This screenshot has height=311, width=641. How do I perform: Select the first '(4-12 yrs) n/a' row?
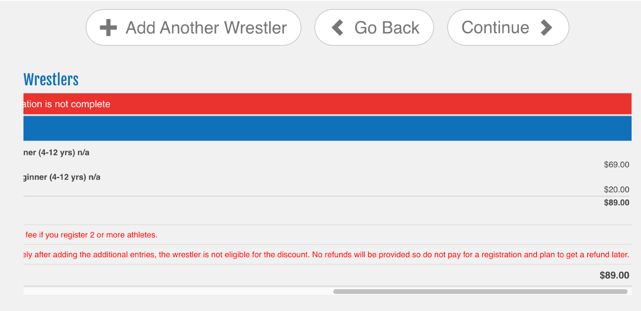tap(56, 152)
